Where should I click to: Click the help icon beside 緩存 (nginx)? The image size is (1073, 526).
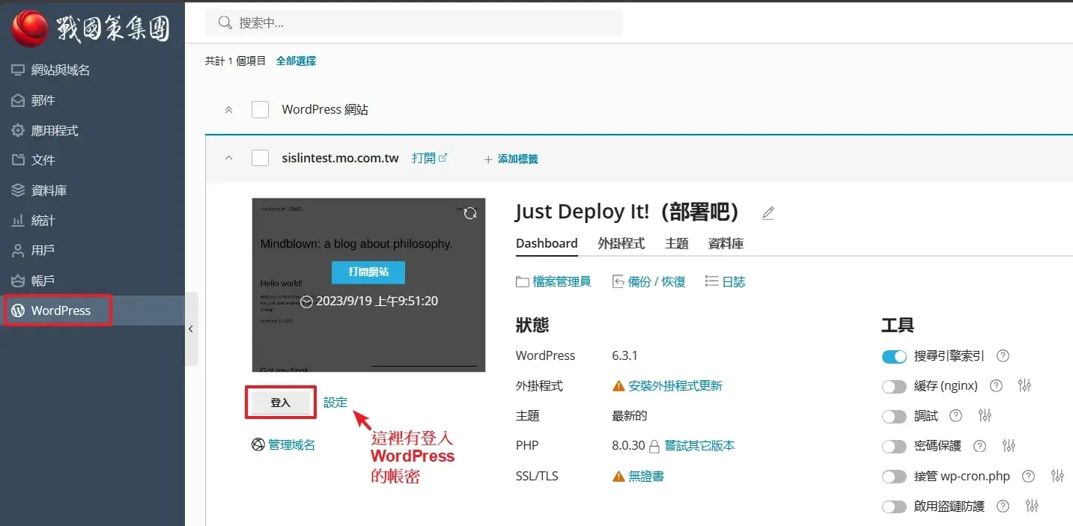tap(996, 386)
